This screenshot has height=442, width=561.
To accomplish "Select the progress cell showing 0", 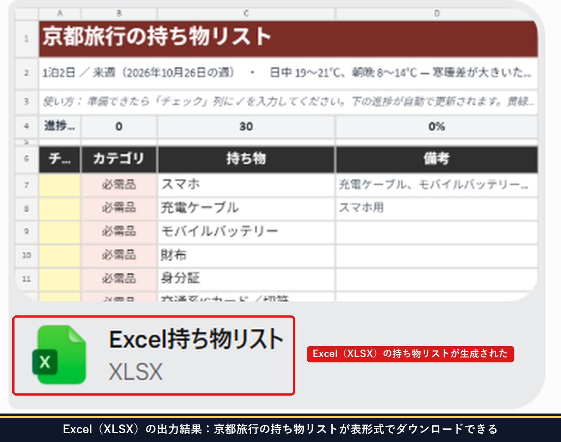I will pyautogui.click(x=119, y=127).
